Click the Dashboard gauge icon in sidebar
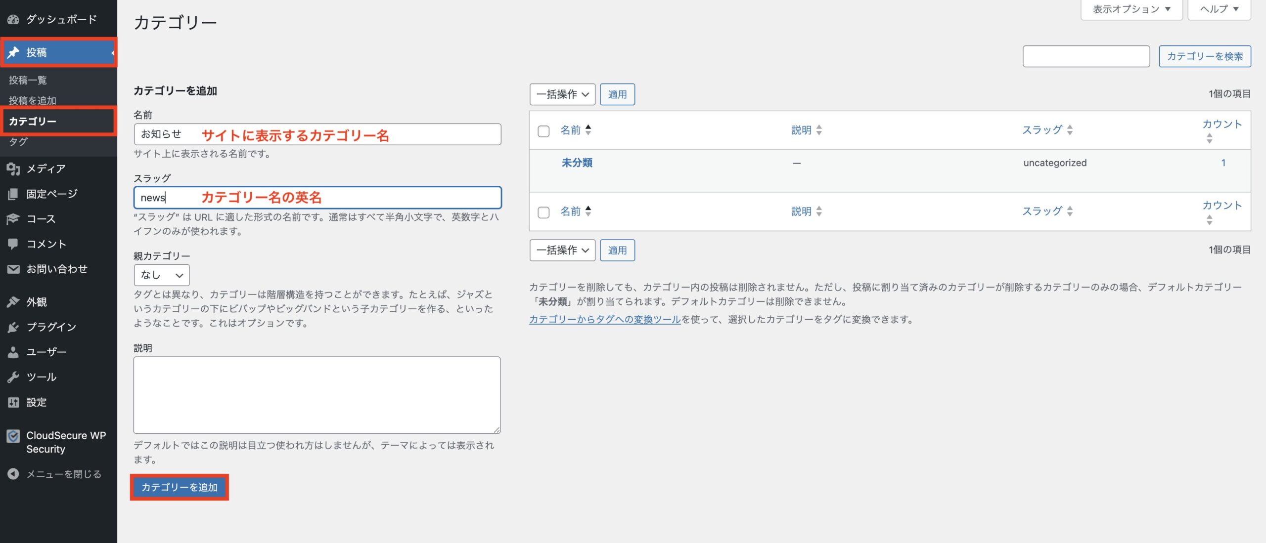The width and height of the screenshot is (1266, 543). coord(13,19)
